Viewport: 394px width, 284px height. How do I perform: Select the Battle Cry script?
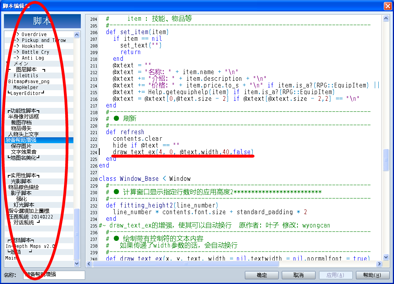(x=39, y=52)
